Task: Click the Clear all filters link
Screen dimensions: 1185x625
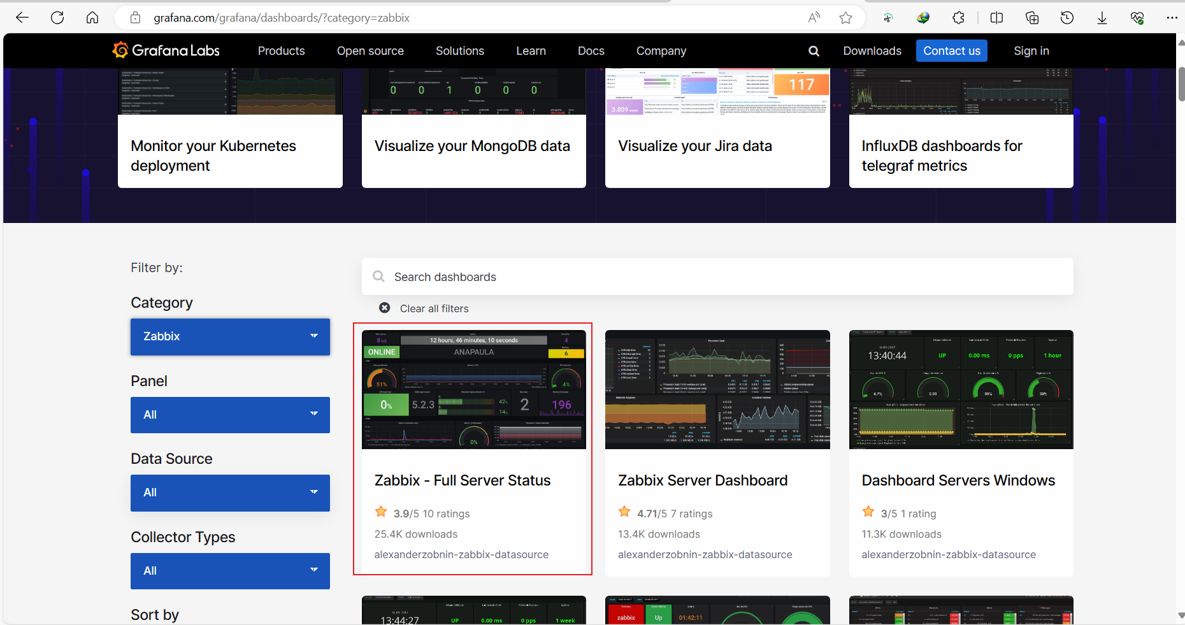Action: tap(434, 308)
